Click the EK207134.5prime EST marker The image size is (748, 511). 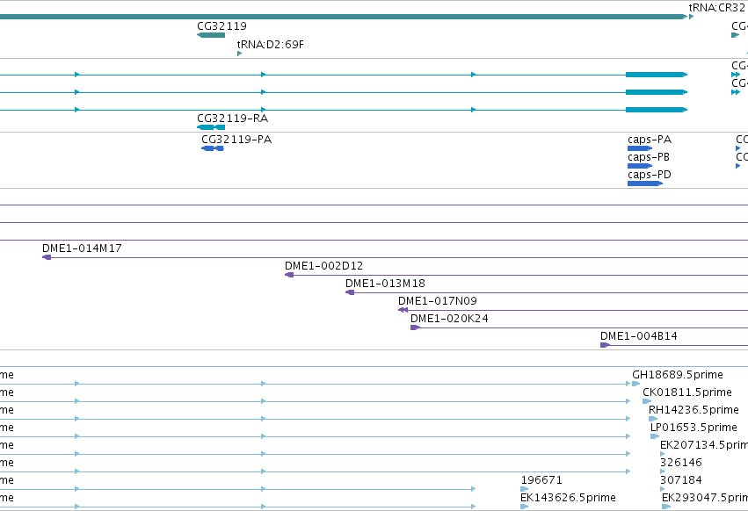[x=663, y=454]
